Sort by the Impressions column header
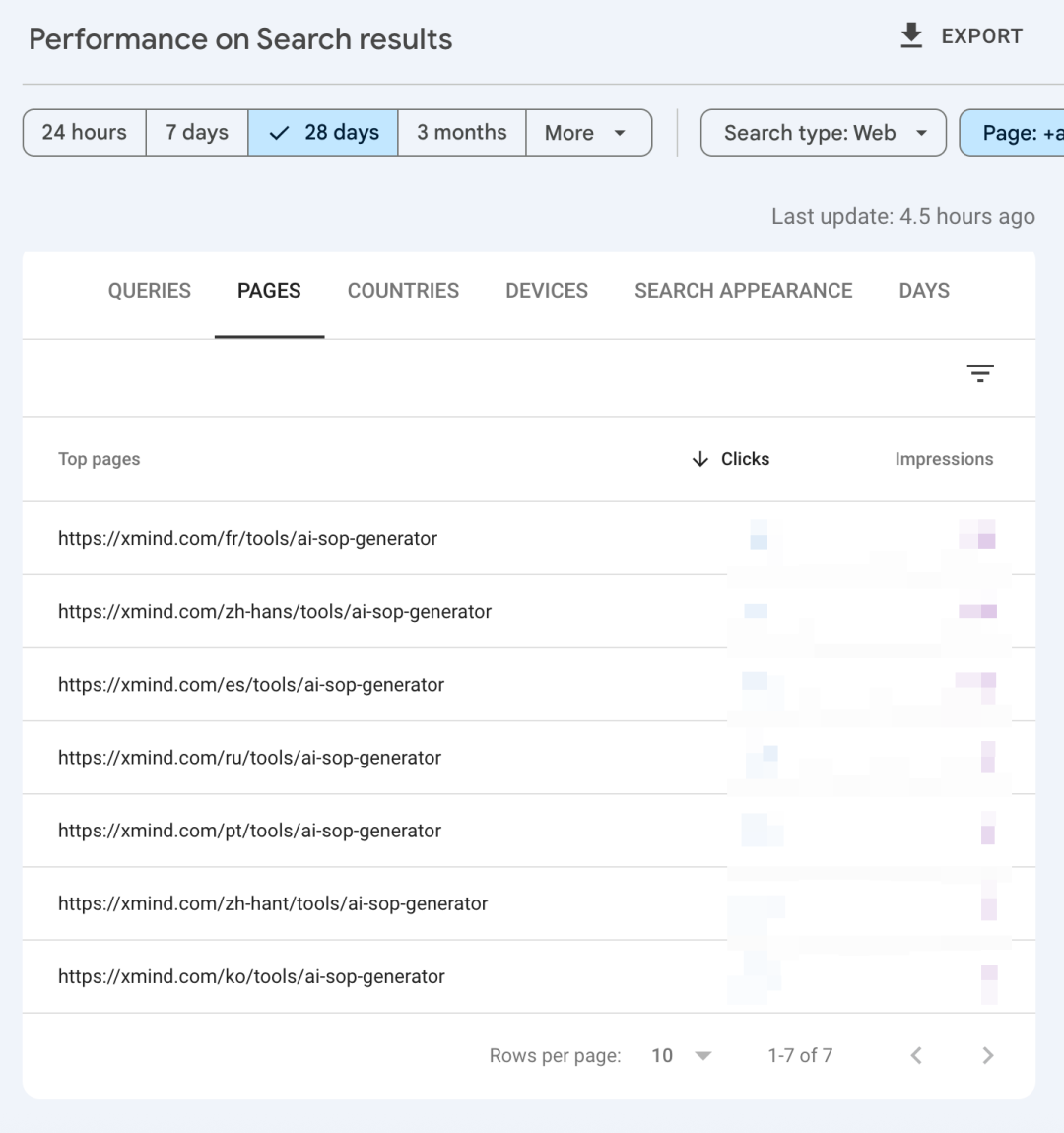The width and height of the screenshot is (1064, 1133). coord(944,459)
